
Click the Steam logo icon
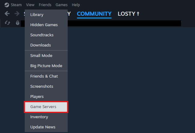pyautogui.click(x=7, y=5)
